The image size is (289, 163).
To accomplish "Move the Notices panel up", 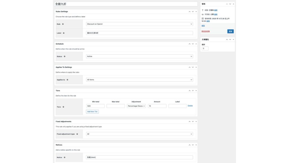I will pyautogui.click(x=190, y=145).
